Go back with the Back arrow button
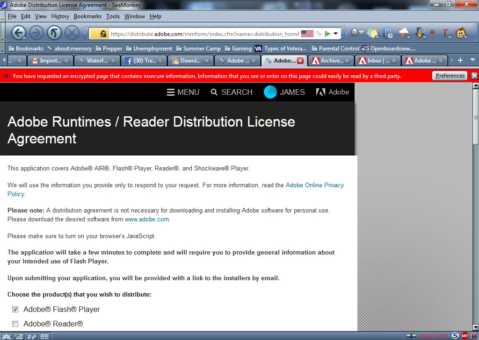479x340 pixels. (18, 33)
